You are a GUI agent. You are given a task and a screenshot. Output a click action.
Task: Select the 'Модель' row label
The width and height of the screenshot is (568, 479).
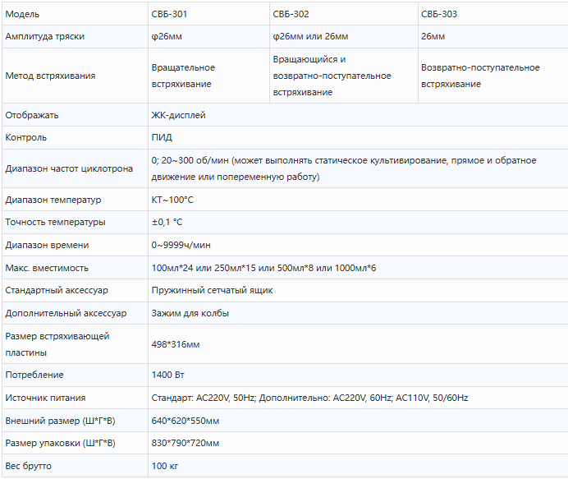(22, 14)
